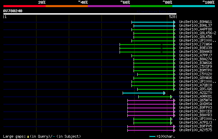Click the purple alignment bar for Q65WT4
Viewport: 218px width, 139px height.
[x=151, y=101]
